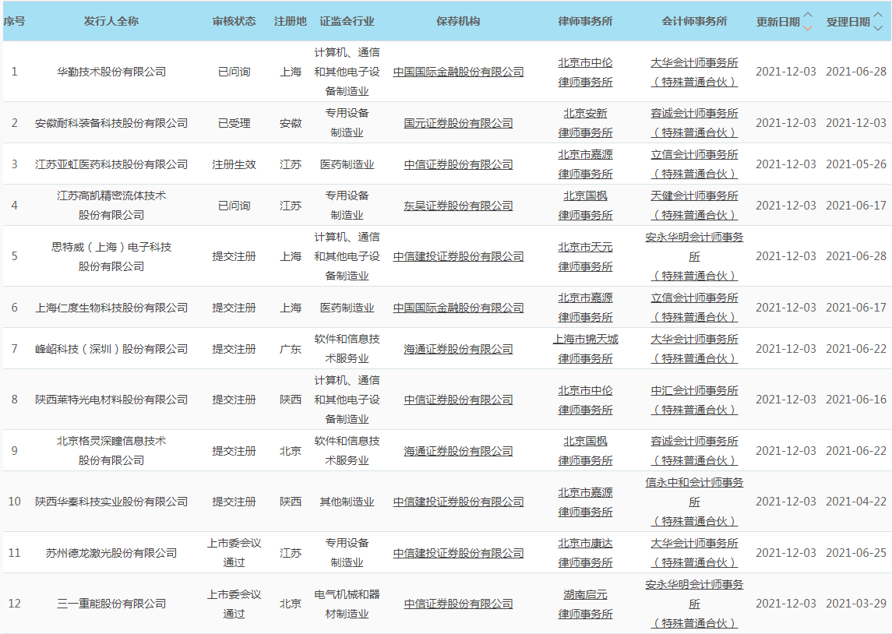Viewport: 892px width, 634px height.
Task: Click the 审核状态 column header
Action: tap(234, 21)
